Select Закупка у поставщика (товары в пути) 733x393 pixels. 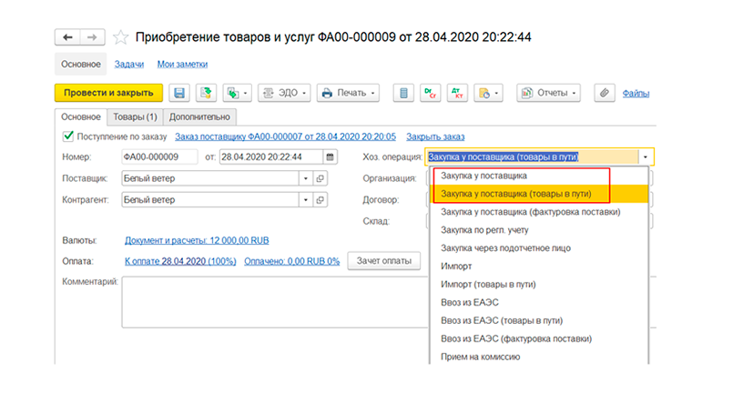click(x=539, y=194)
